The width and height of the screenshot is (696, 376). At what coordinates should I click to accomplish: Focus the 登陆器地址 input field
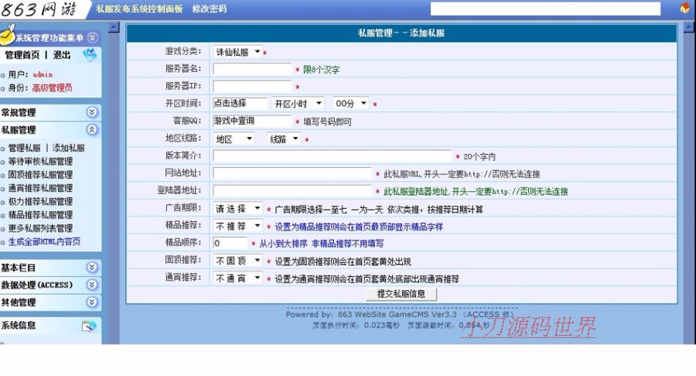coord(292,190)
